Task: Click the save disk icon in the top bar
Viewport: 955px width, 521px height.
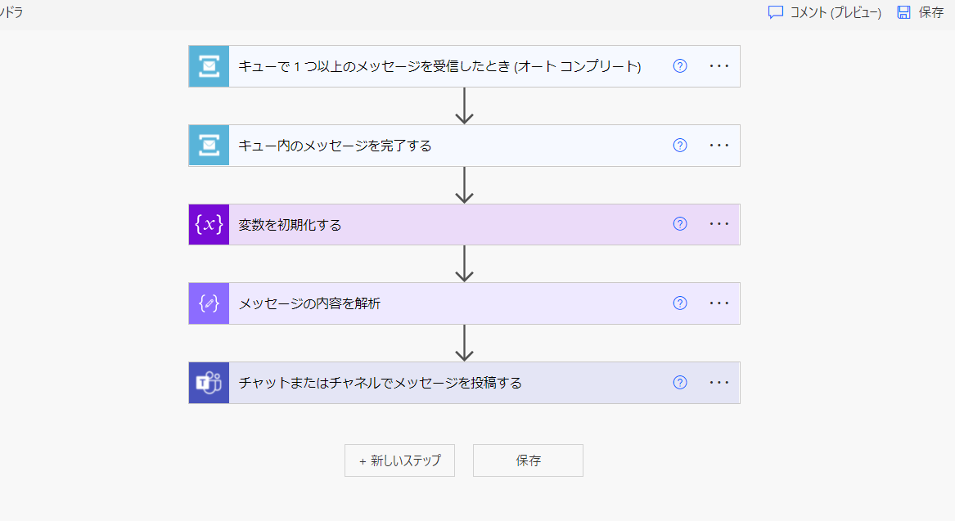Action: point(903,13)
